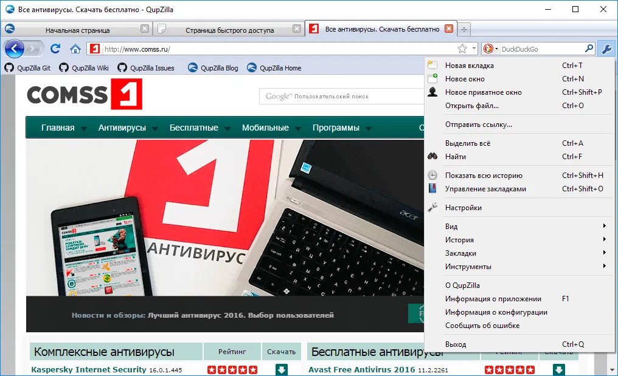
Task: Click the bookmark star in address bar
Action: coord(462,49)
